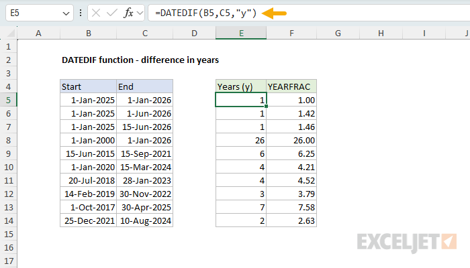Screen dimensions: 470x268
Task: Select the cell showing 7.58
Action: pyautogui.click(x=291, y=207)
